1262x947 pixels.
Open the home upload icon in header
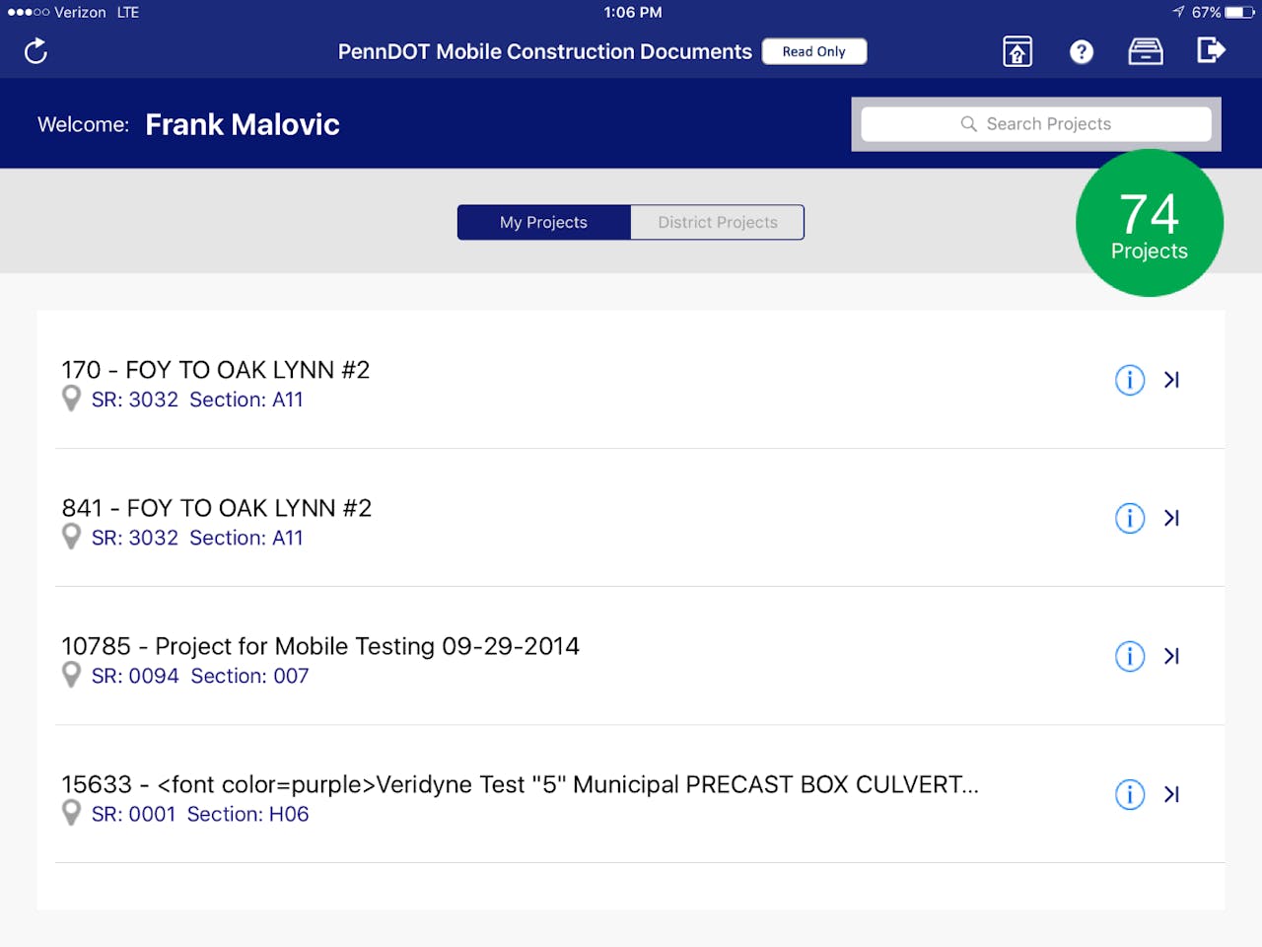(x=1017, y=51)
